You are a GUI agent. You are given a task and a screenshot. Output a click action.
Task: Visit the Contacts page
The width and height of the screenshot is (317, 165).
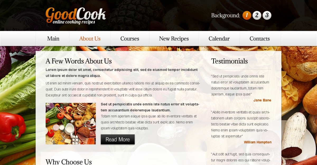tap(260, 39)
